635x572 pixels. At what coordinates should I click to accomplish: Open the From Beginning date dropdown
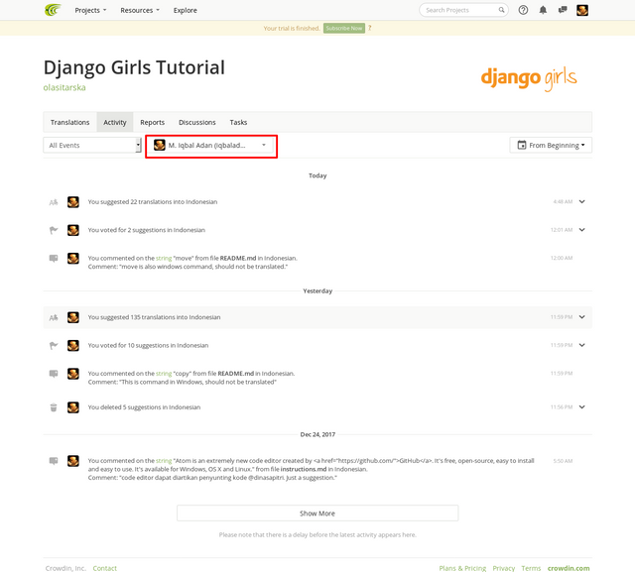coord(551,145)
